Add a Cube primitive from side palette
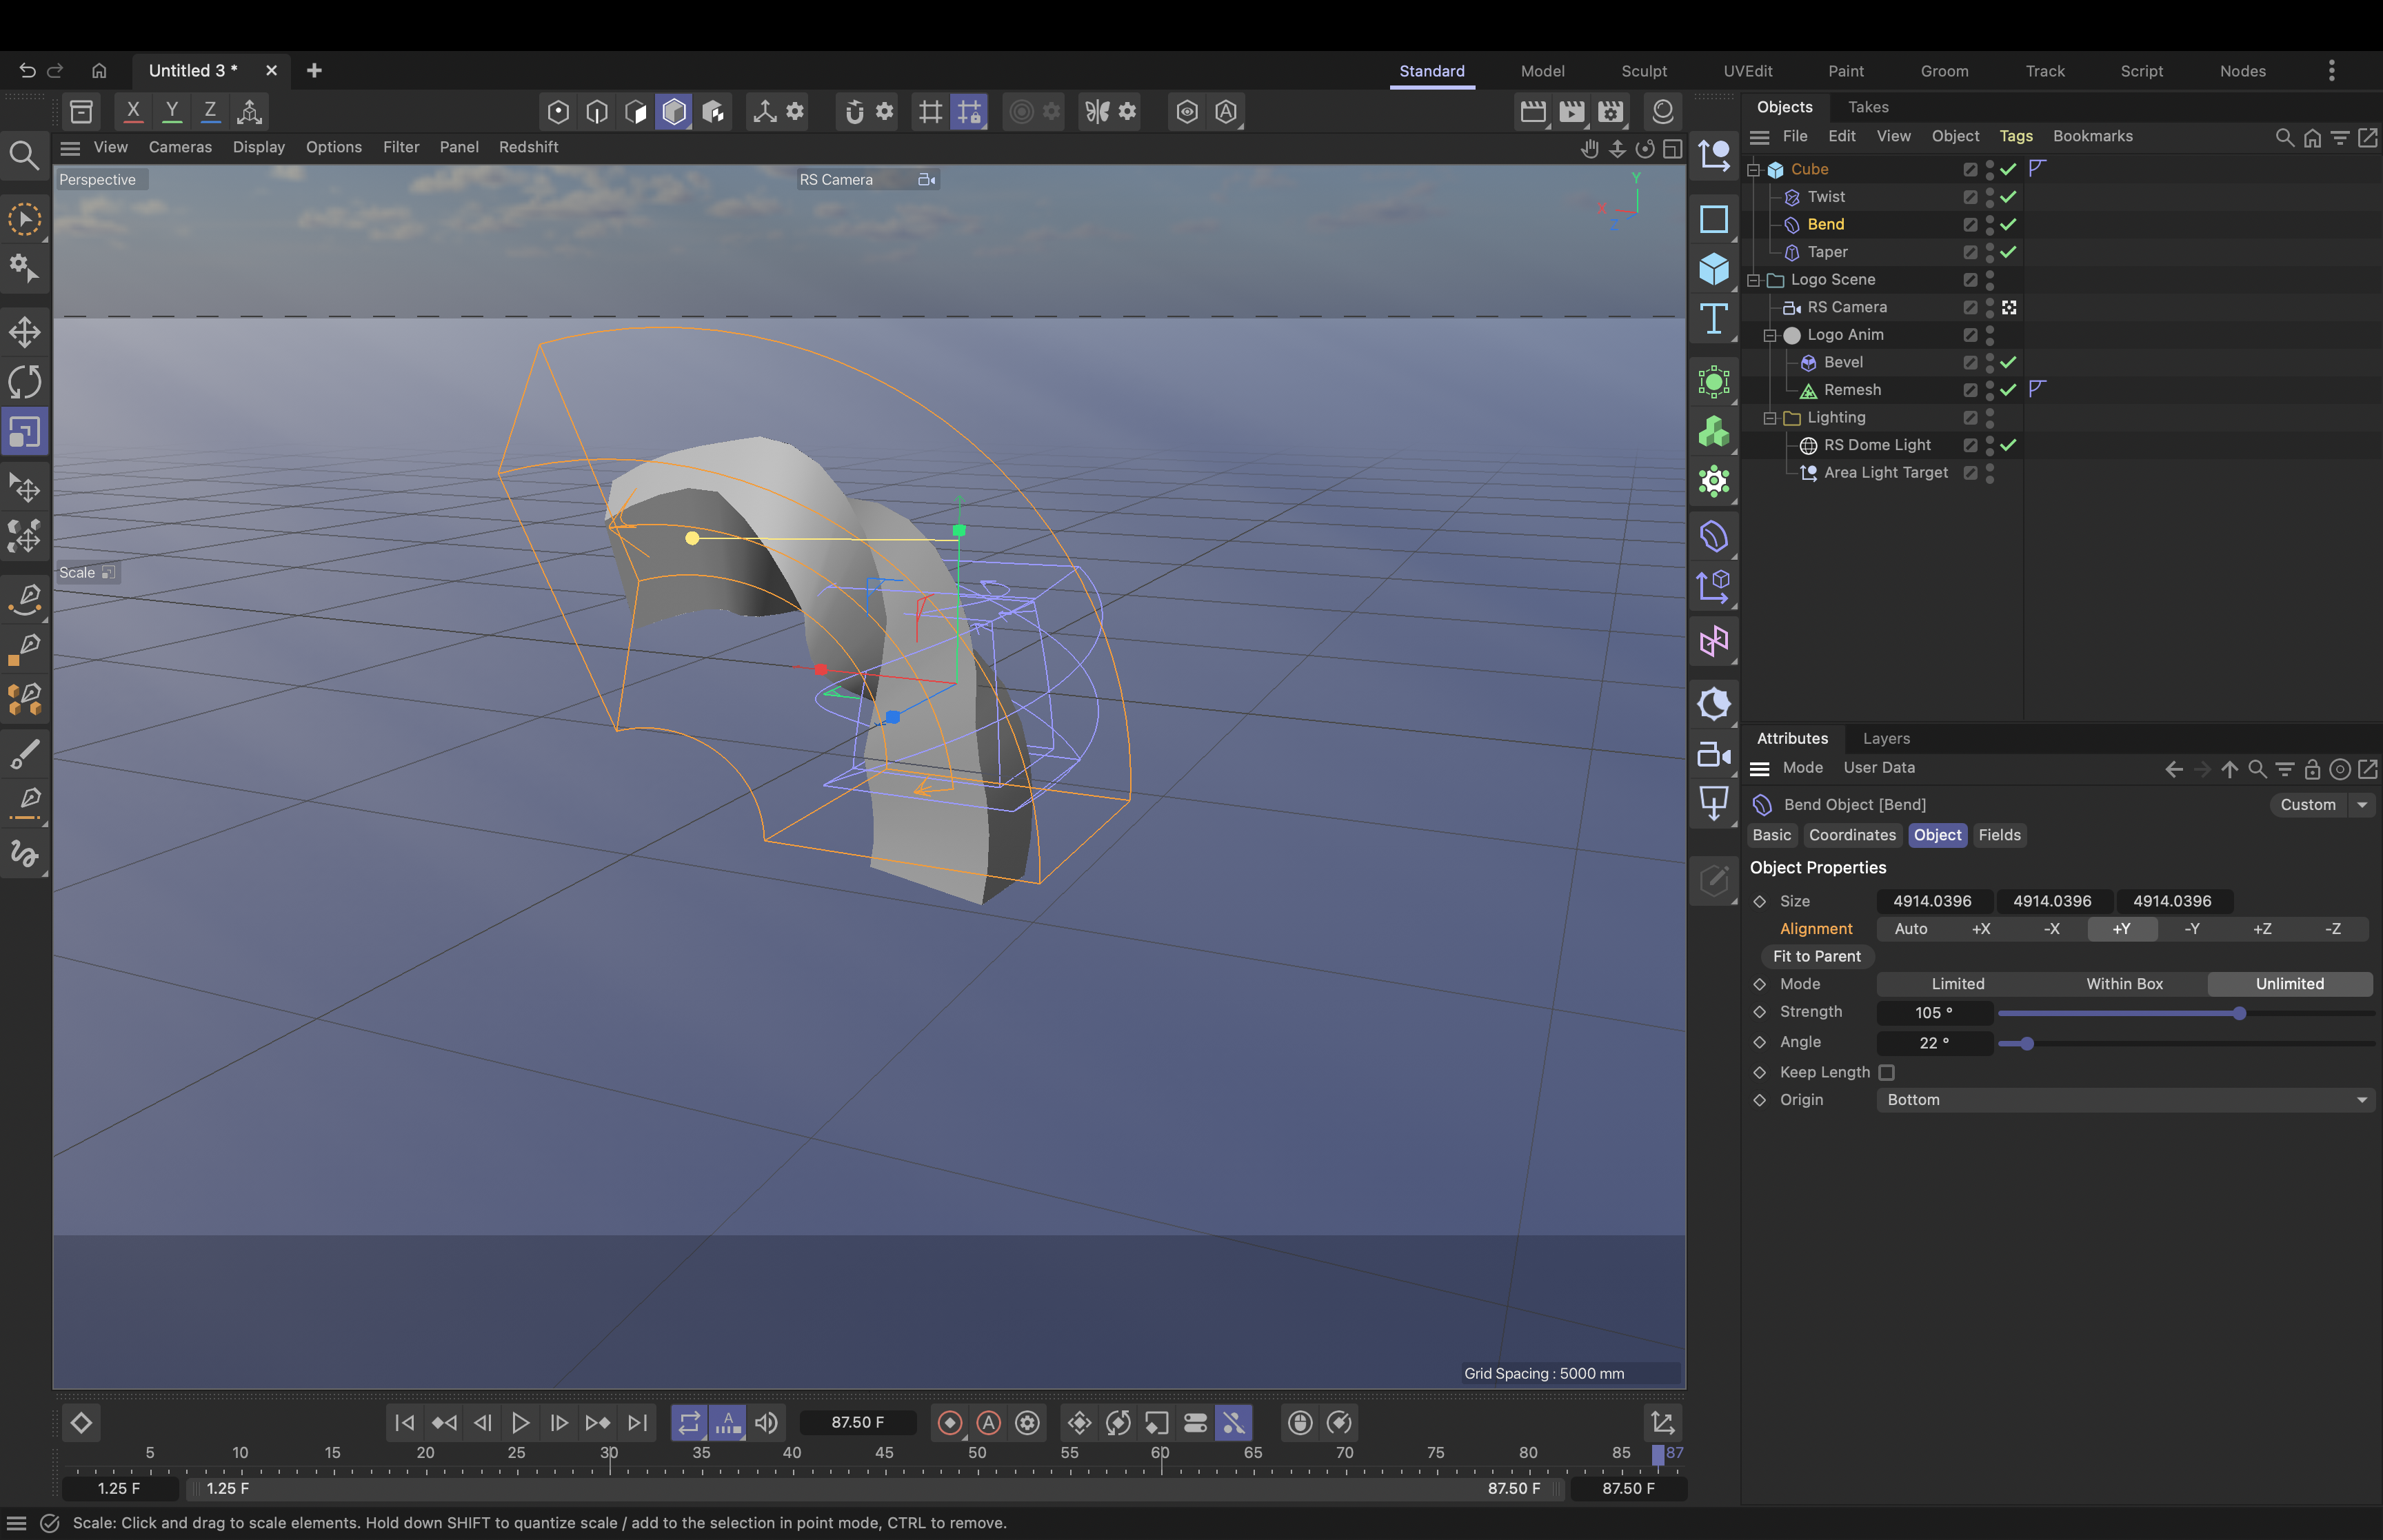The width and height of the screenshot is (2383, 1540). tap(1714, 268)
